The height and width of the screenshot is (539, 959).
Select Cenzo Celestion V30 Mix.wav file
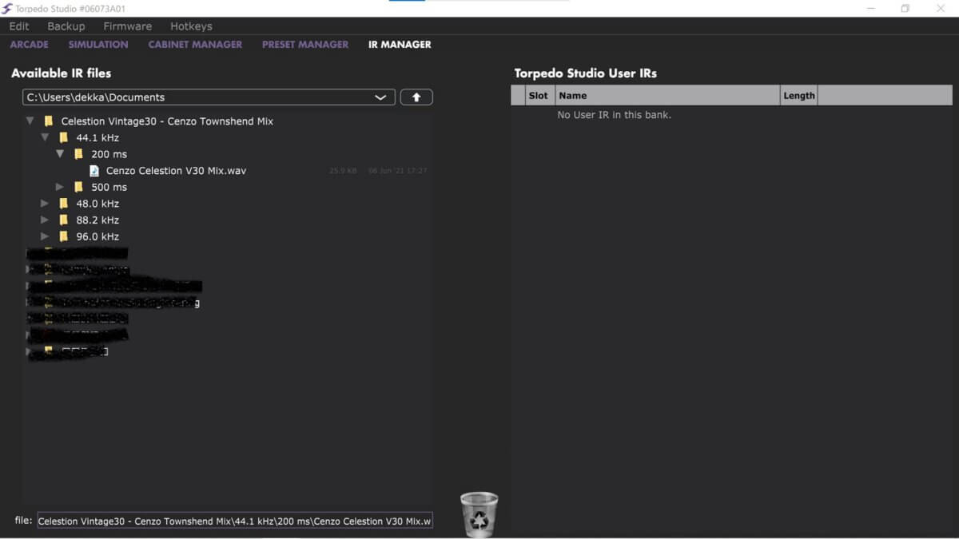click(x=176, y=171)
